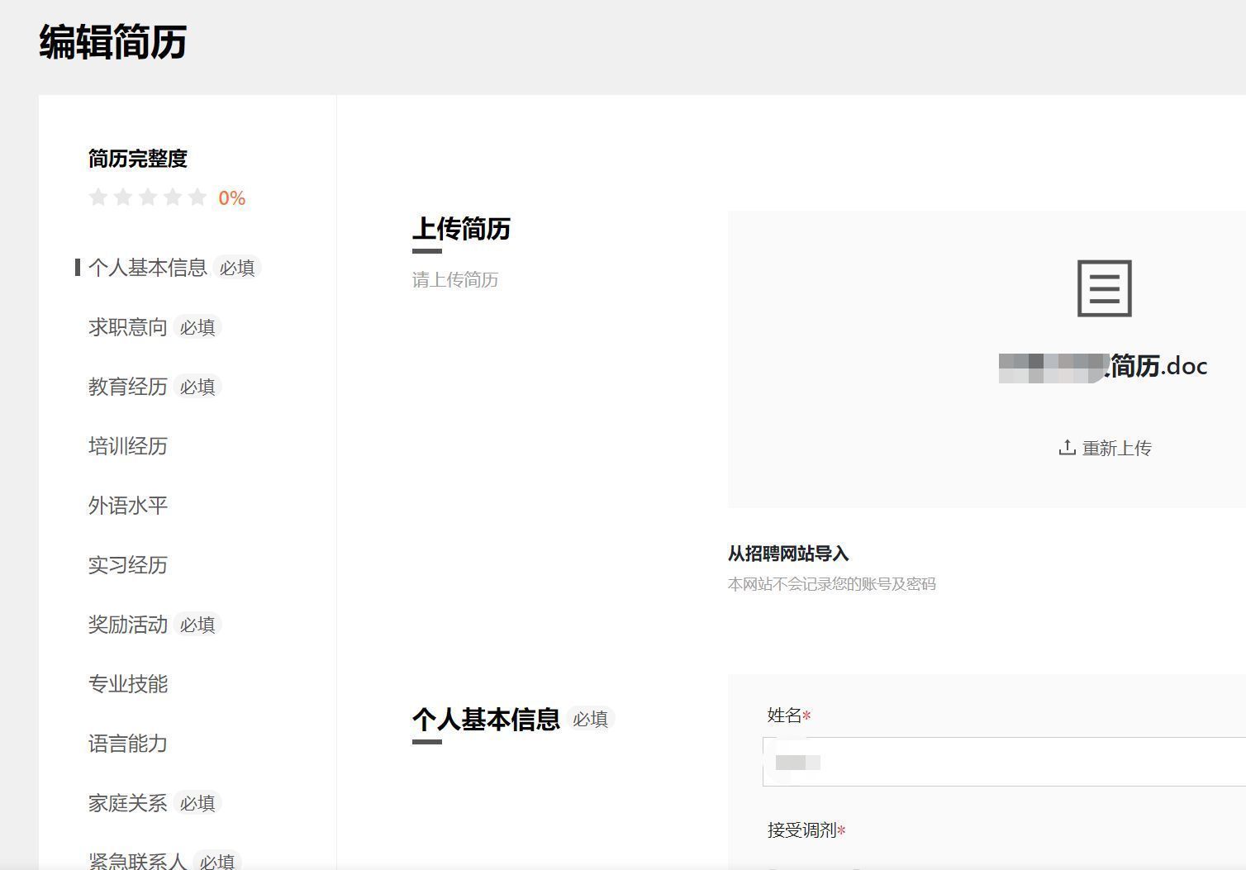The image size is (1246, 870).
Task: Navigate to 教育经历 in the sidebar
Action: [127, 387]
